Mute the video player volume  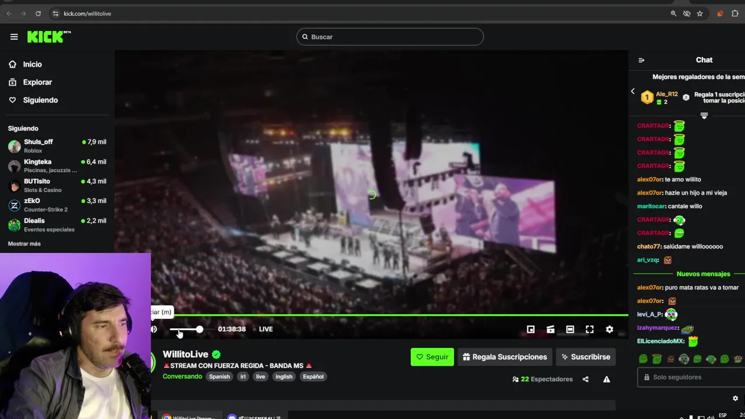pos(154,329)
